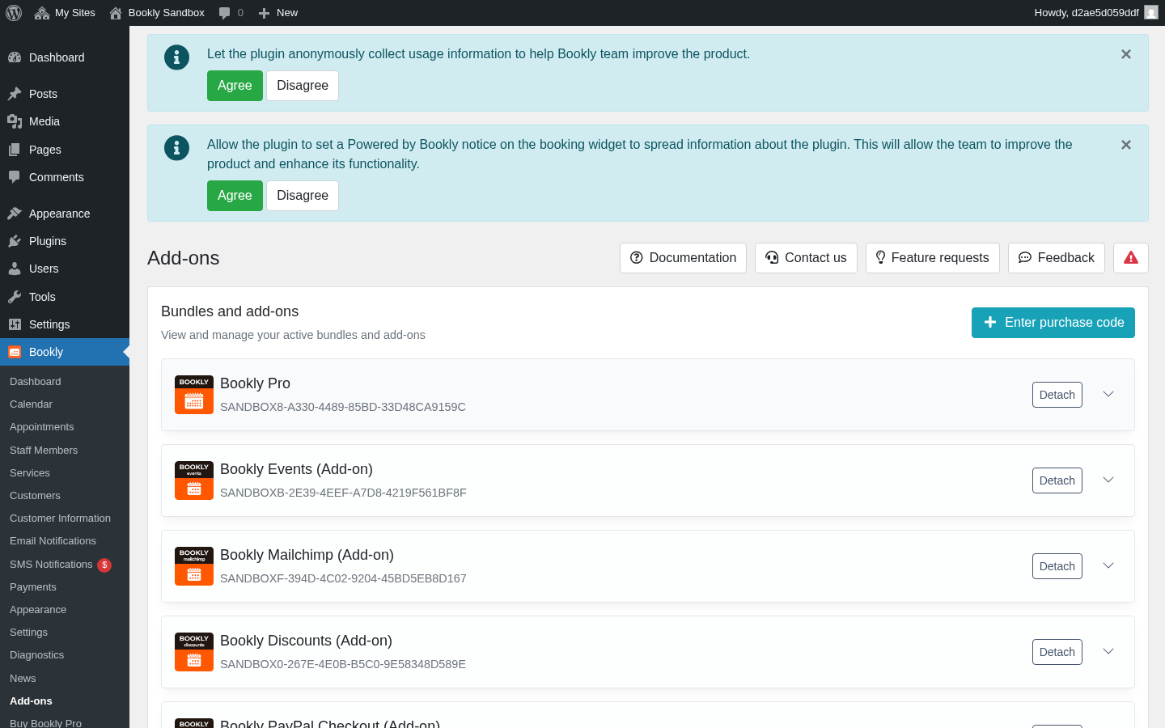
Task: Click the red warning triangle button
Action: 1131,258
